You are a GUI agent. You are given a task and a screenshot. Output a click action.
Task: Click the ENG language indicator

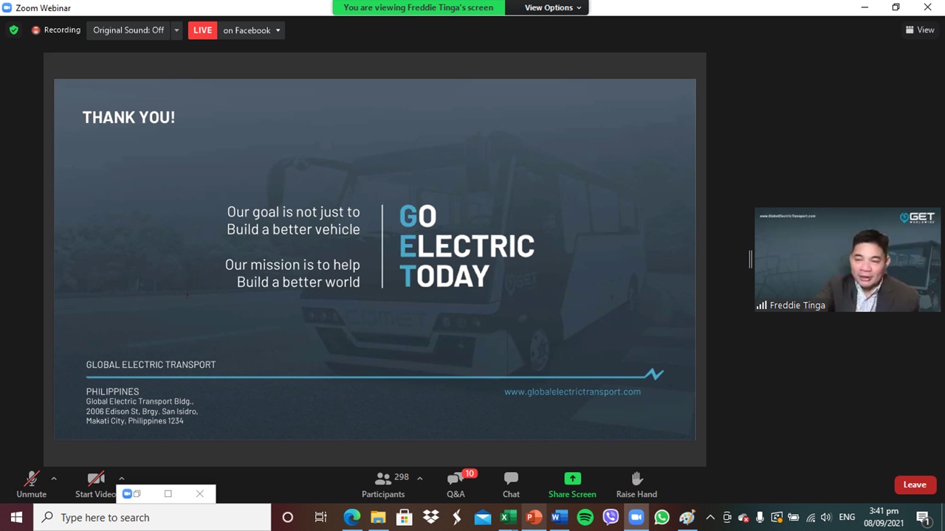pyautogui.click(x=847, y=517)
